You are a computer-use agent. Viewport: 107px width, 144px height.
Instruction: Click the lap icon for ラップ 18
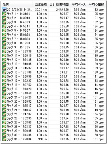(4, 85)
